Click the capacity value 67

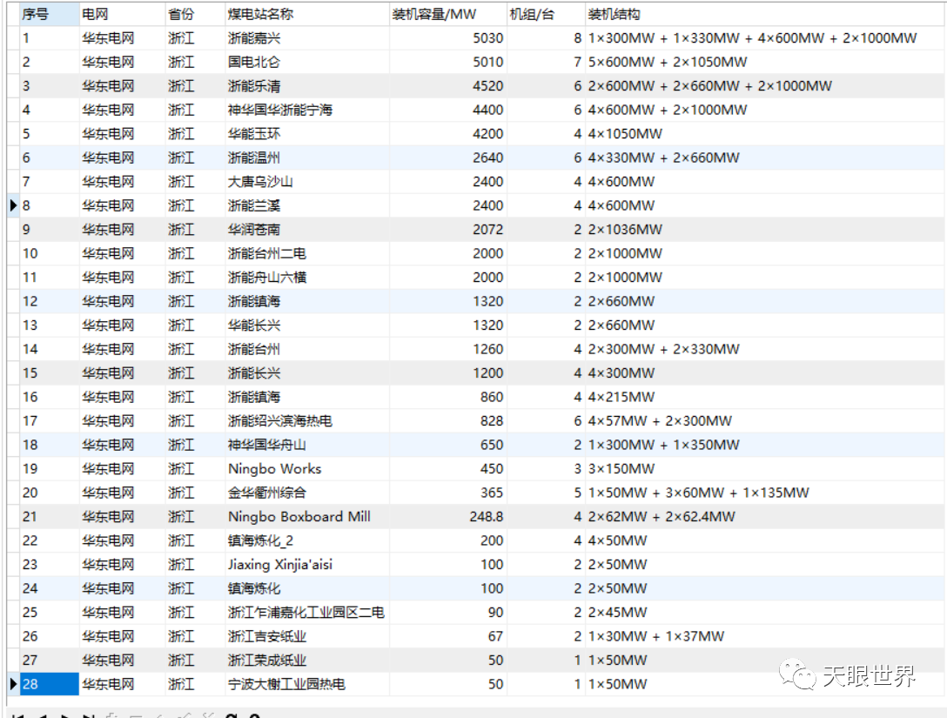tap(447, 636)
